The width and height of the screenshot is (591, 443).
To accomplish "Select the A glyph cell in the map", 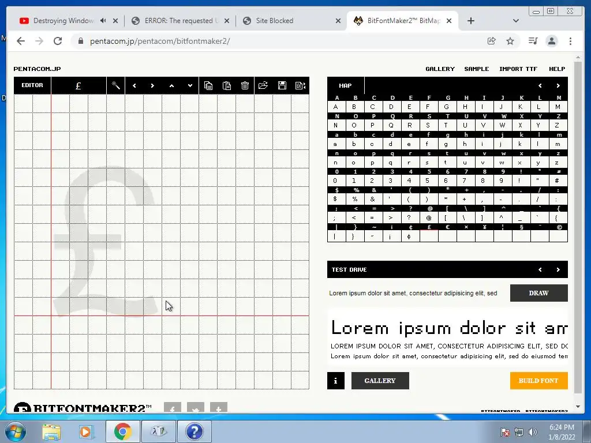I will (336, 107).
